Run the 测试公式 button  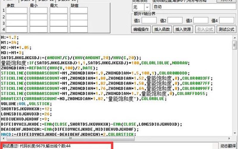coord(226,29)
